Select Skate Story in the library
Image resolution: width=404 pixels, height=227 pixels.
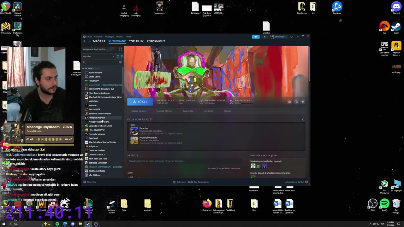(94, 77)
